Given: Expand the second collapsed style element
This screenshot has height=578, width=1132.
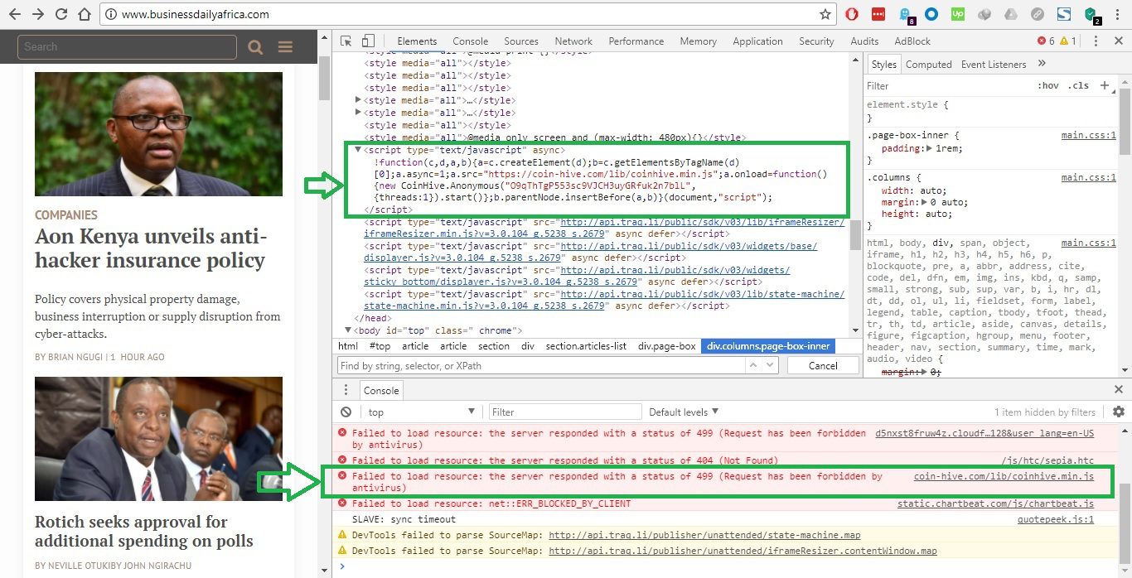Looking at the screenshot, I should pos(358,113).
